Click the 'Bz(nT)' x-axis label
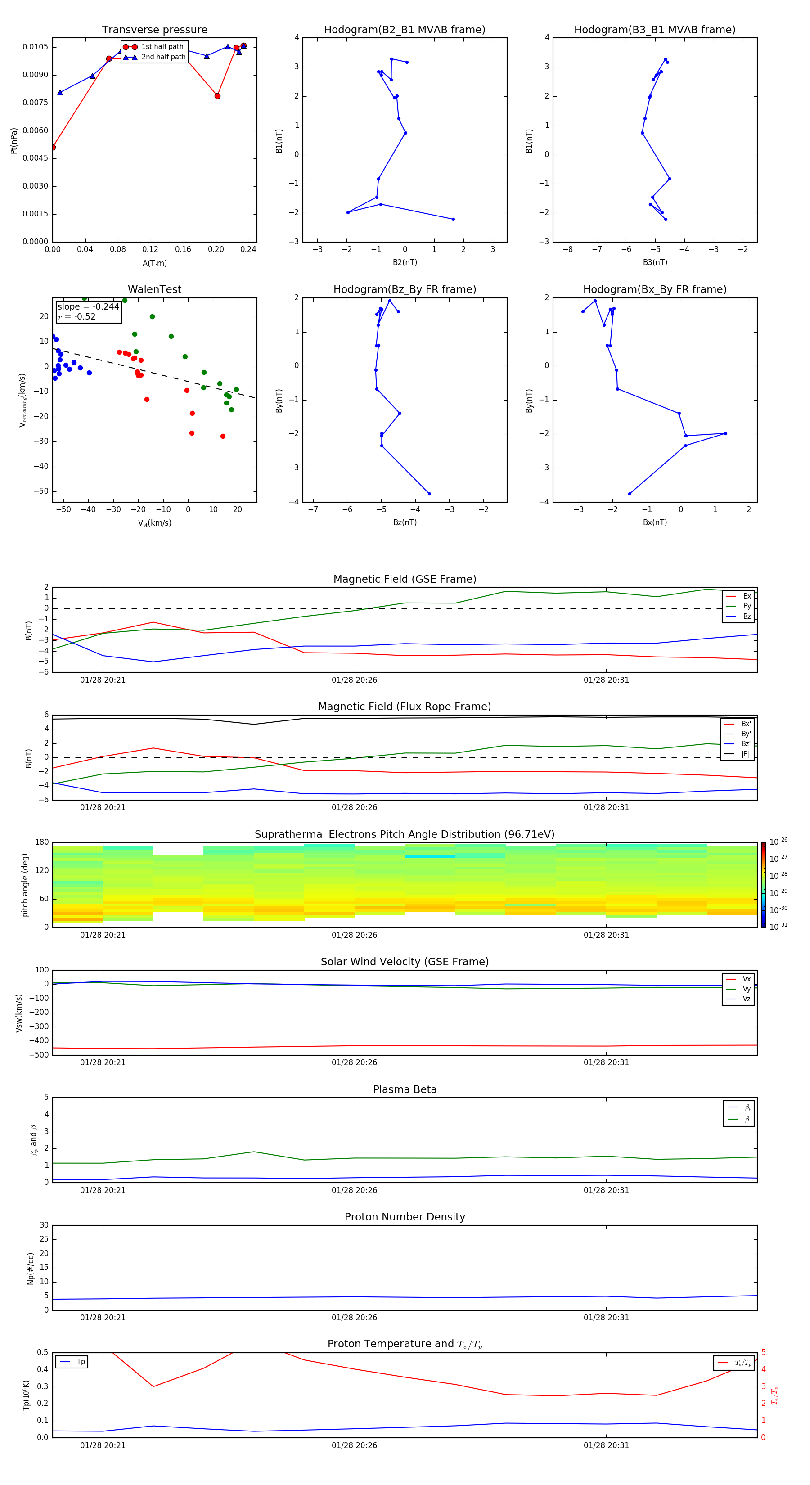 tap(405, 522)
